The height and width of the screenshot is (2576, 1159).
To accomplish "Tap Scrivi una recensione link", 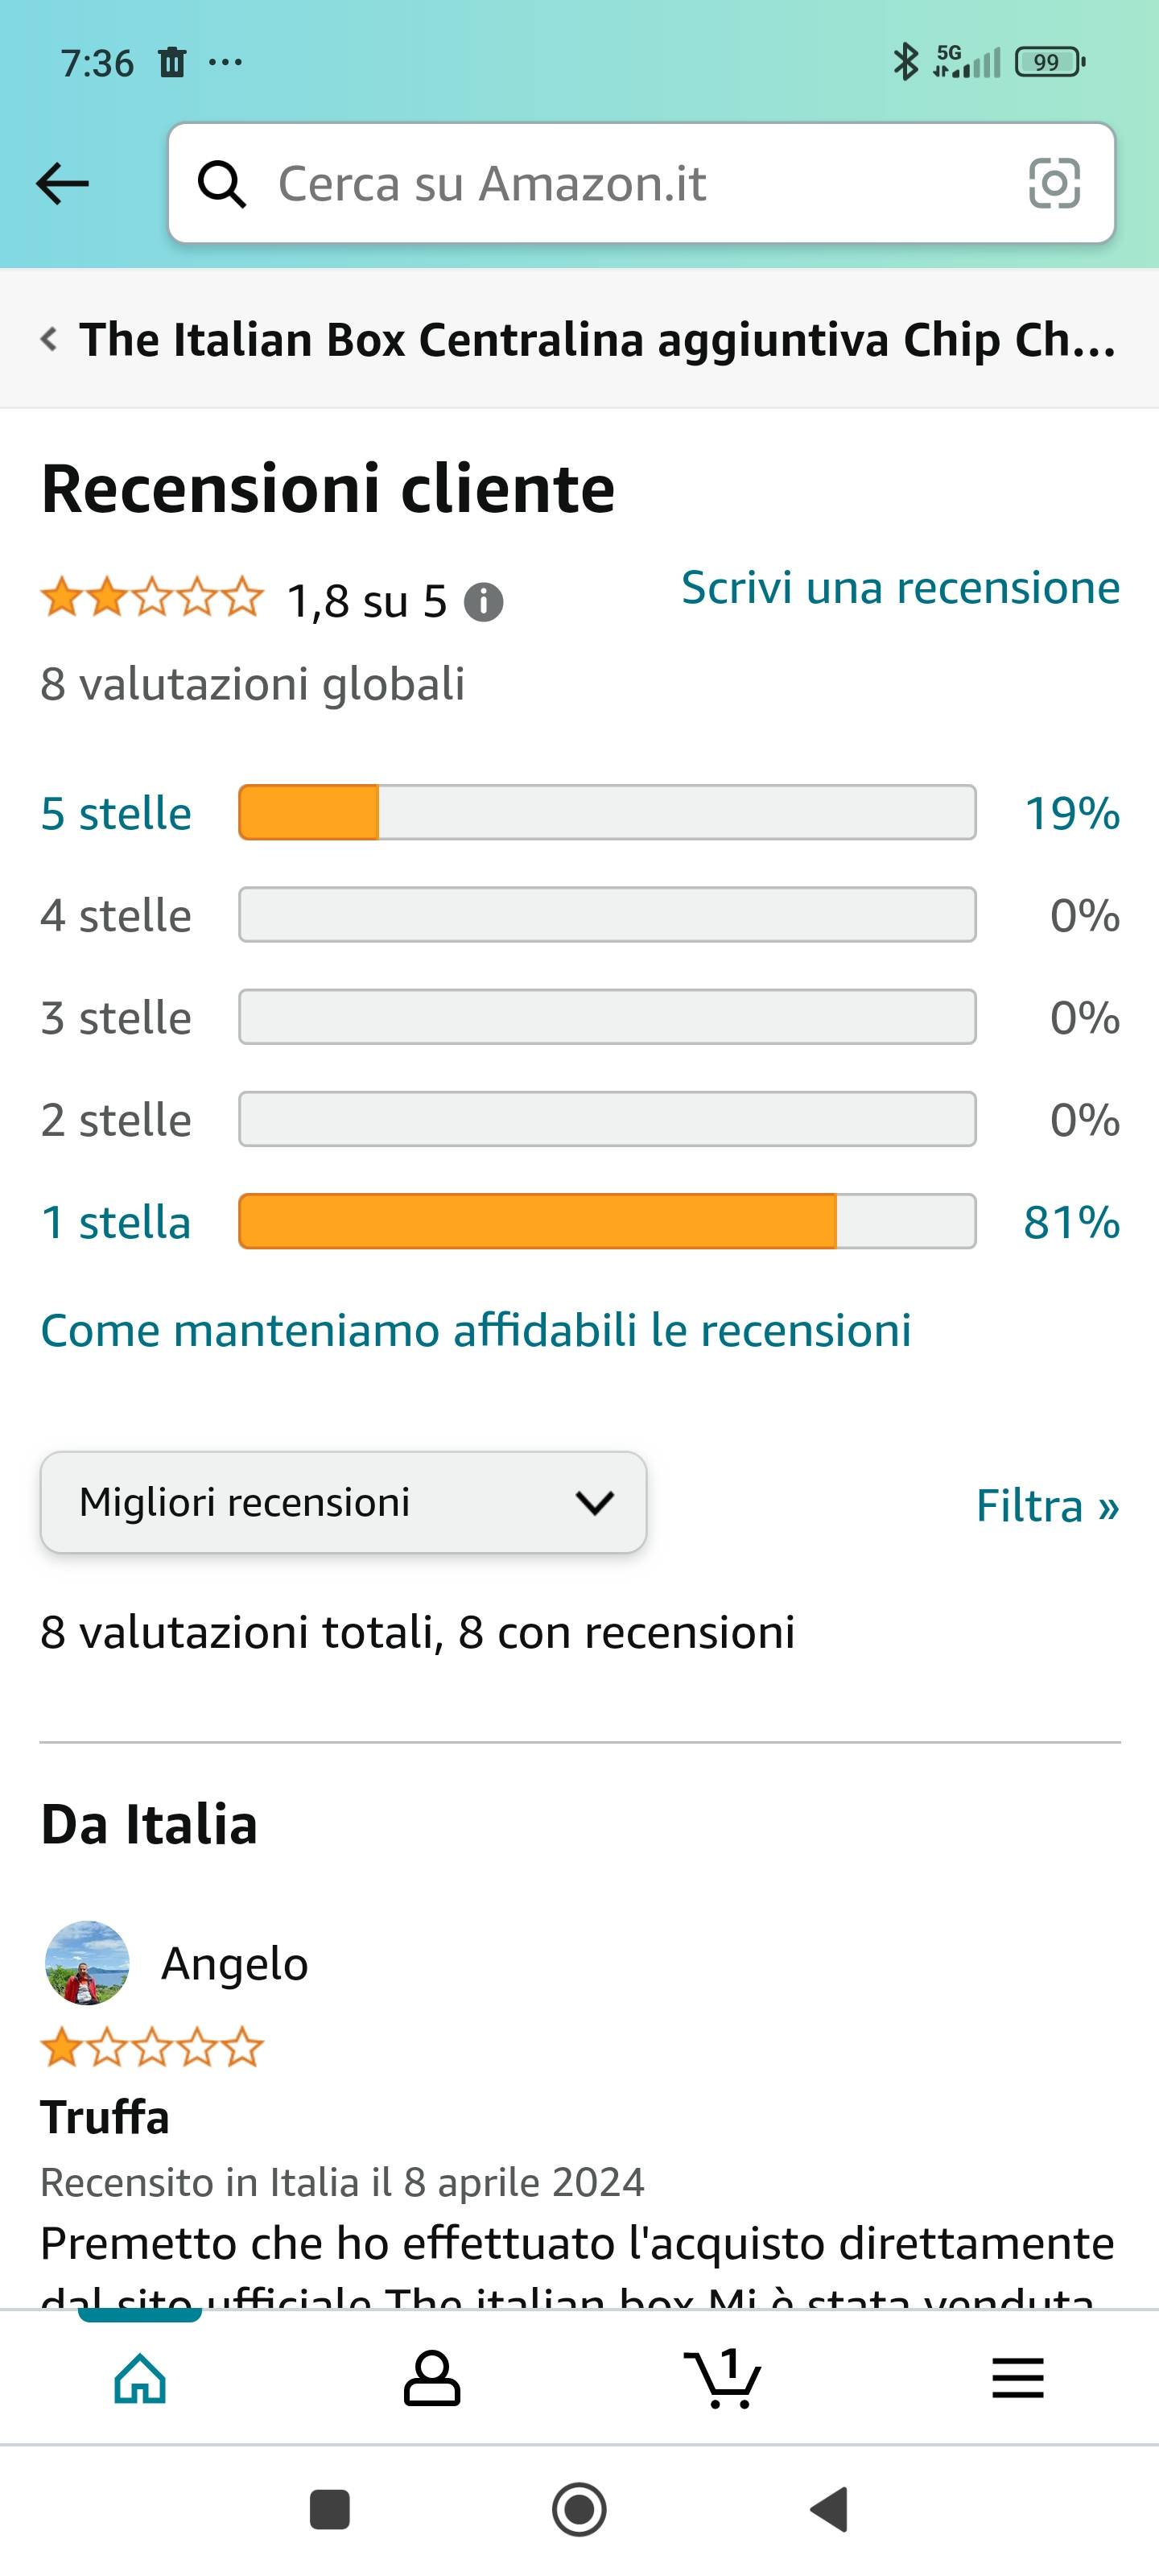I will [900, 587].
